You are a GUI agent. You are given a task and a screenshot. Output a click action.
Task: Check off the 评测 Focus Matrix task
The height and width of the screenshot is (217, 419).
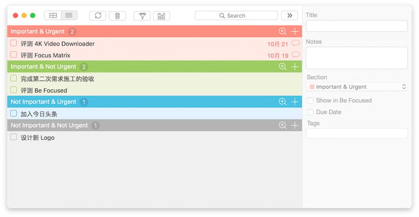click(13, 55)
